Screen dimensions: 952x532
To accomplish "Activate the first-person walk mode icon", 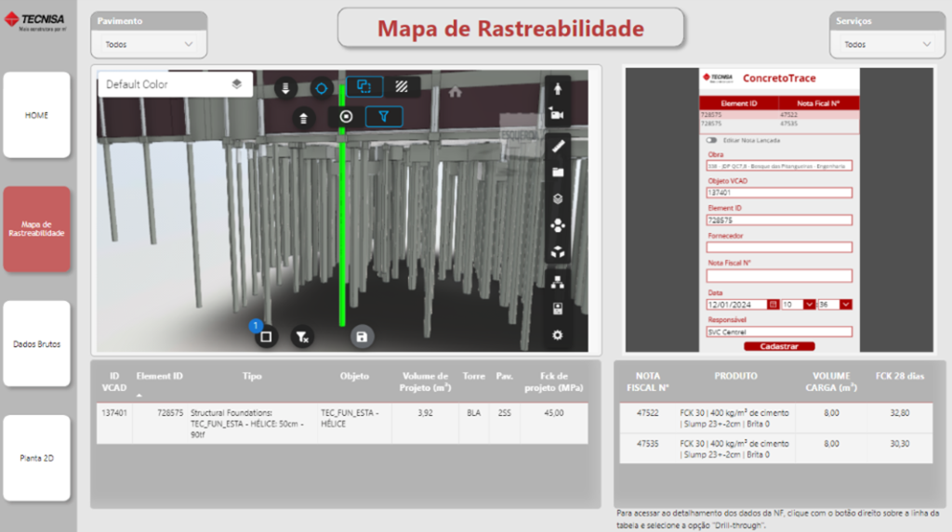I will [558, 89].
